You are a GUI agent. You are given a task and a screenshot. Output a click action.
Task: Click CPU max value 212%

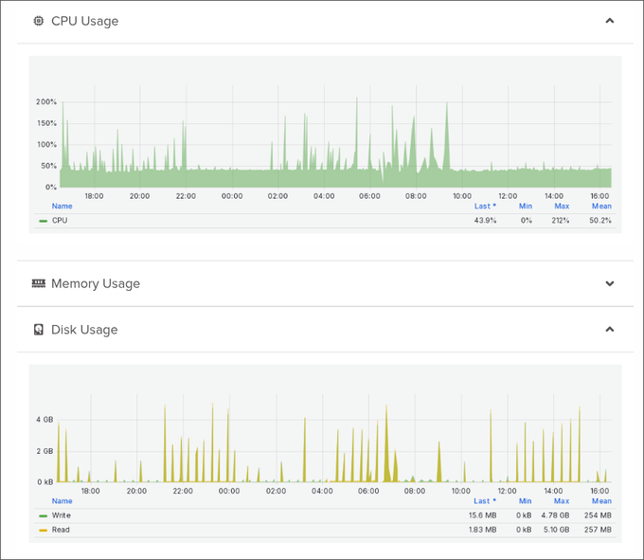561,221
